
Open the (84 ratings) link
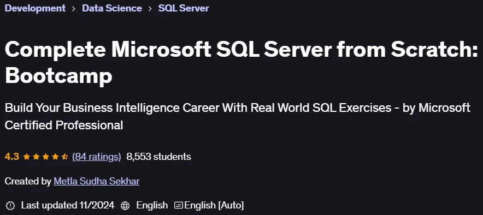[96, 157]
